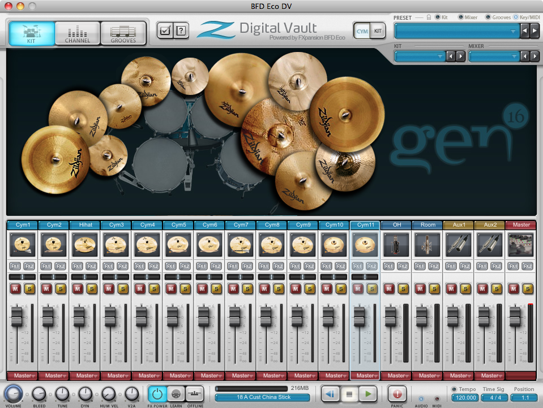Image resolution: width=543 pixels, height=408 pixels.
Task: Solo the Room channel
Action: tap(434, 288)
